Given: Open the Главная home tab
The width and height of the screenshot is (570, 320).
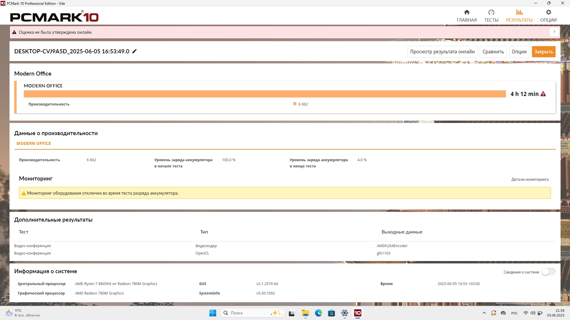Looking at the screenshot, I should pos(466,16).
